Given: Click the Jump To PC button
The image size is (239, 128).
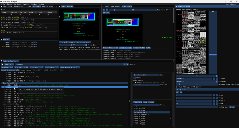Looking at the screenshot, I should click(x=9, y=64).
